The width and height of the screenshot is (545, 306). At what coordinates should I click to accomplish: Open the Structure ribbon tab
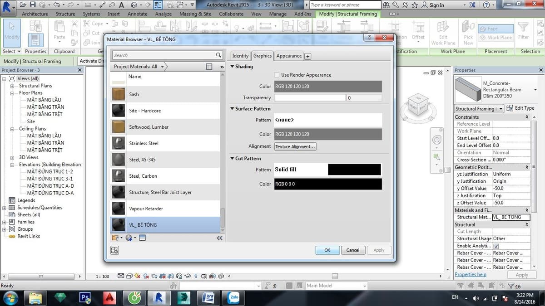65,14
